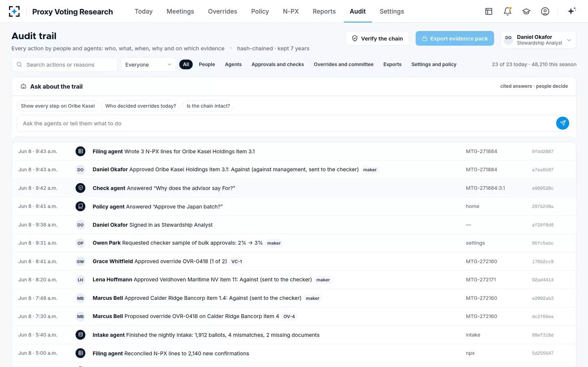Click the graduation cap learning icon
588x367 pixels.
pyautogui.click(x=526, y=11)
